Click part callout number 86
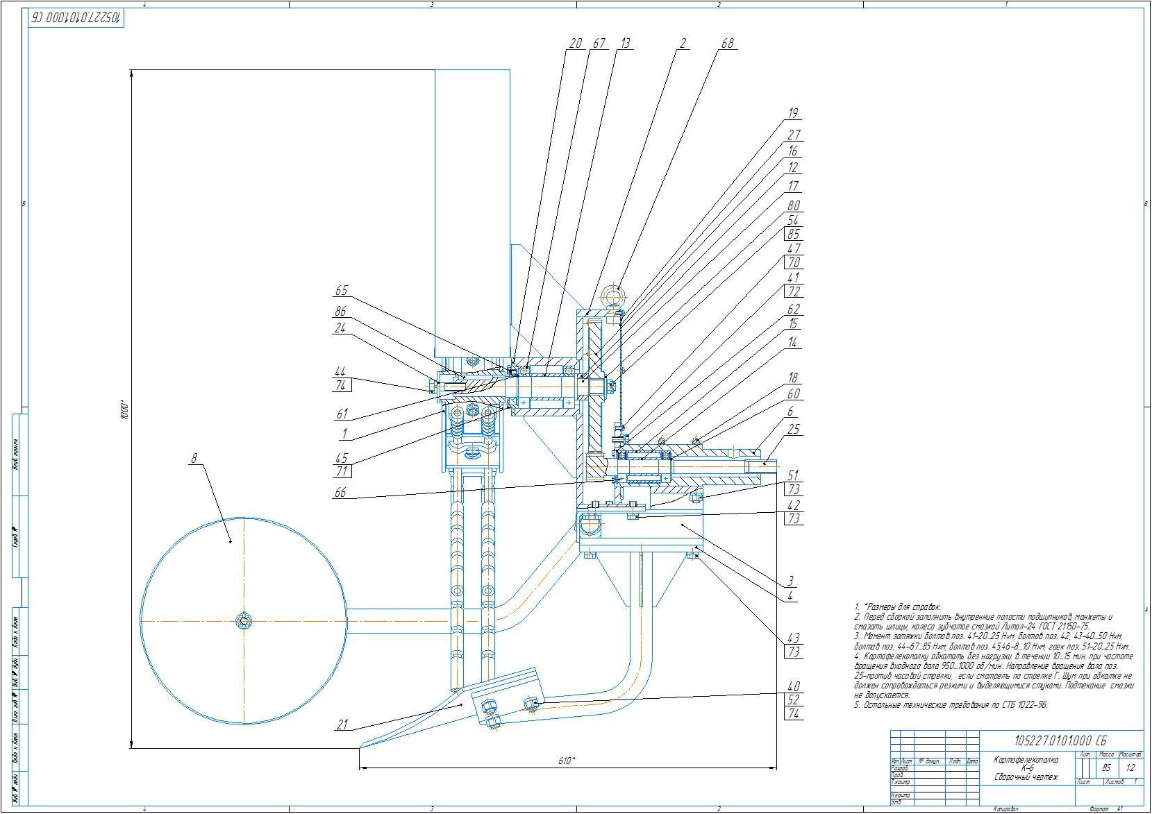 [340, 312]
